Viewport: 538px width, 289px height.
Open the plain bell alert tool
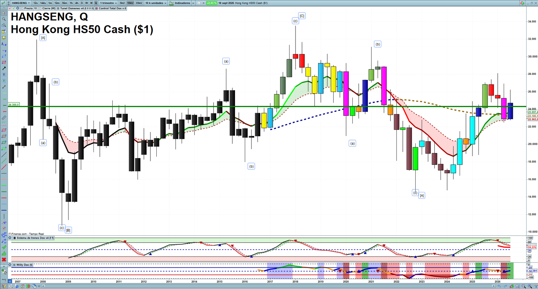tap(4, 38)
